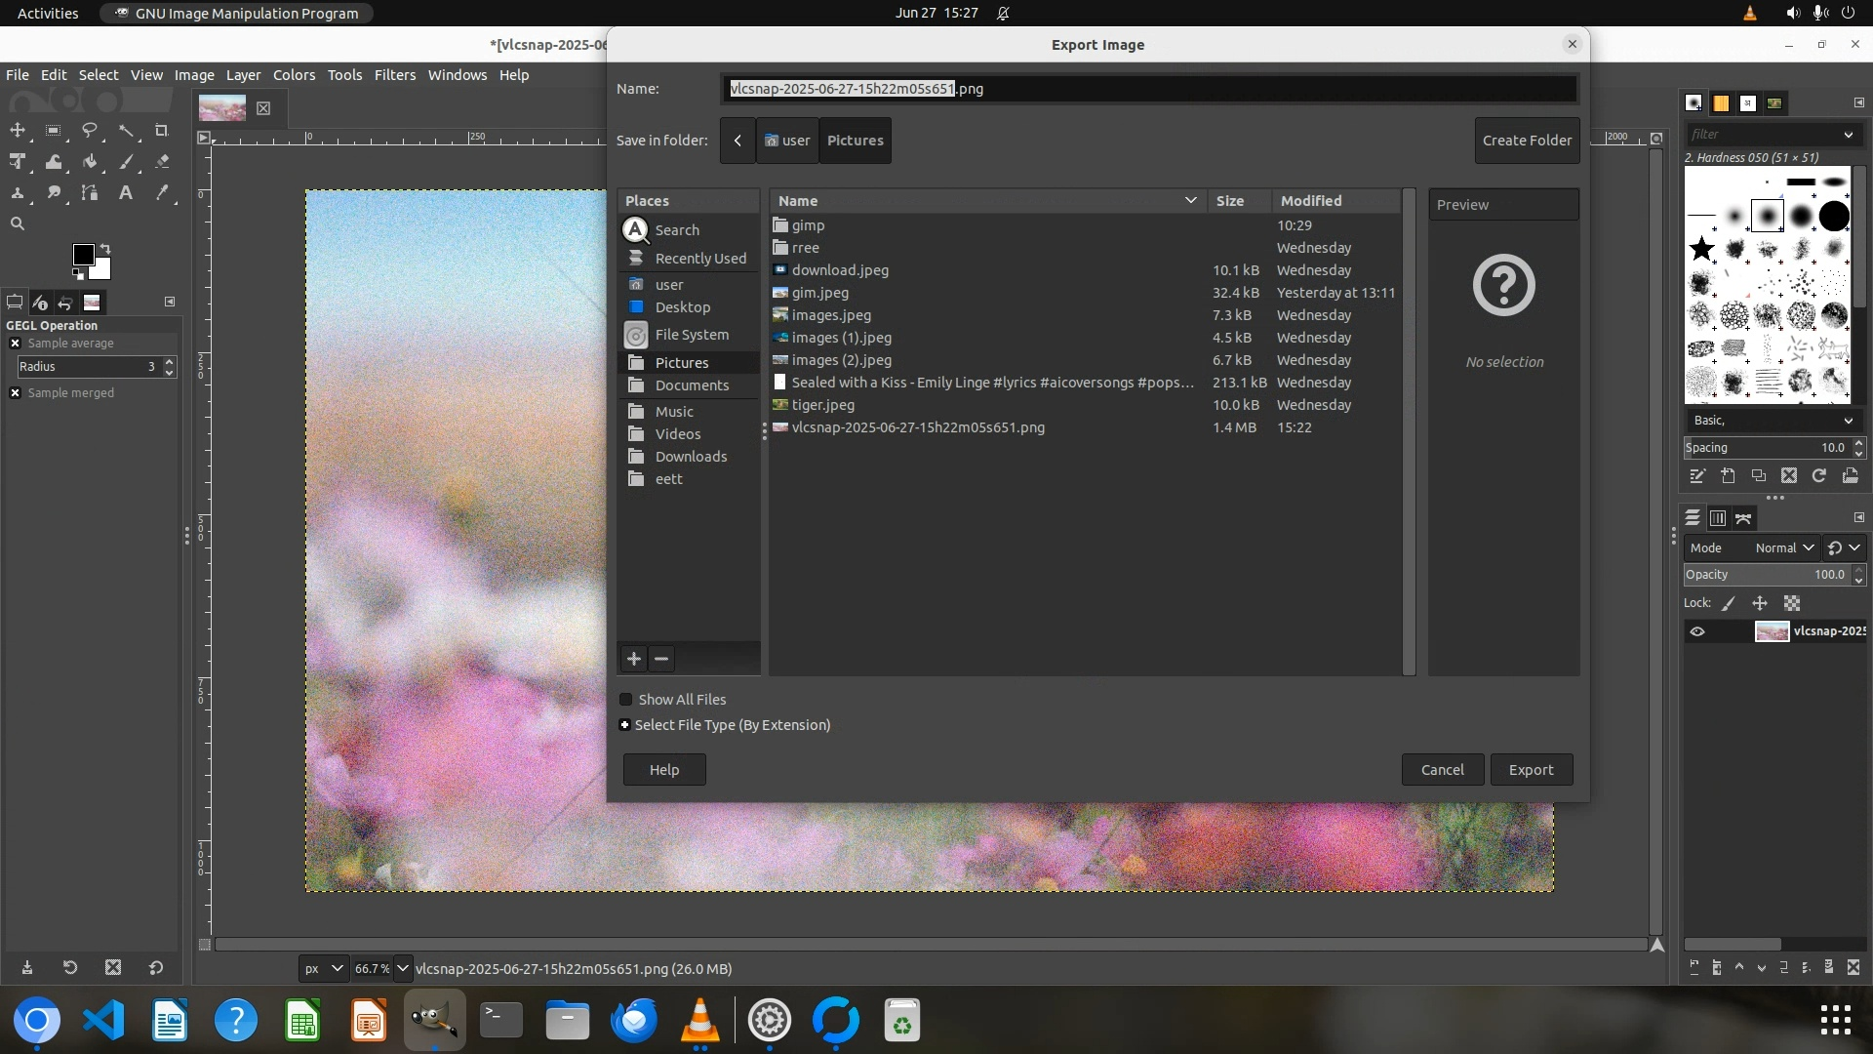The width and height of the screenshot is (1873, 1054).
Task: Pick the Color Picker eyedropper tool
Action: click(x=162, y=193)
